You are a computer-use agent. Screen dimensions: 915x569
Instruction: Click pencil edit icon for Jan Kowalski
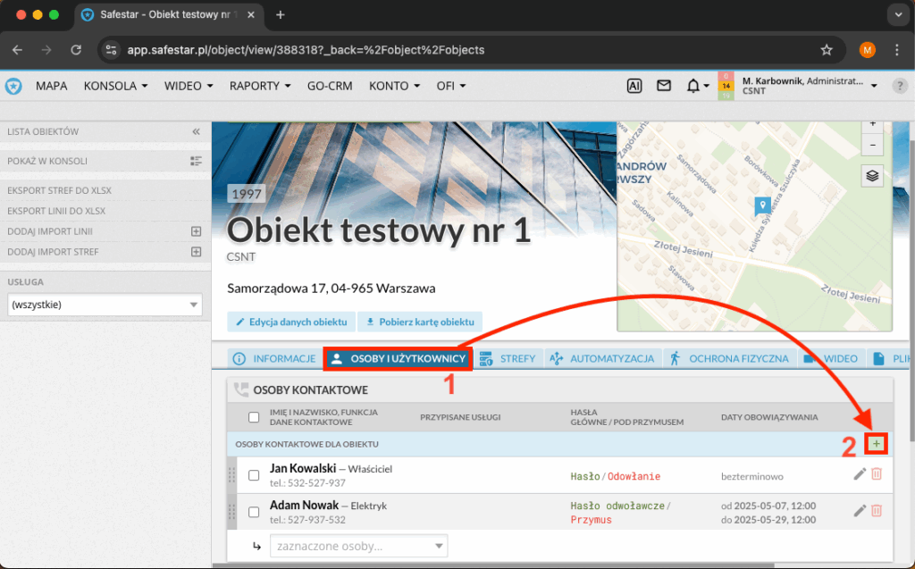point(860,474)
